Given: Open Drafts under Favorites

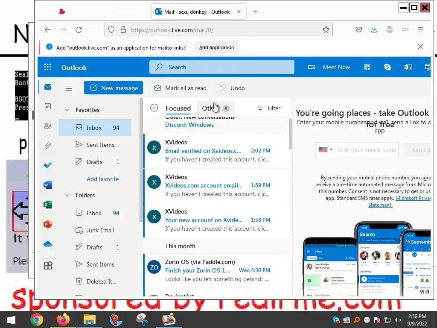Looking at the screenshot, I should pyautogui.click(x=95, y=162).
